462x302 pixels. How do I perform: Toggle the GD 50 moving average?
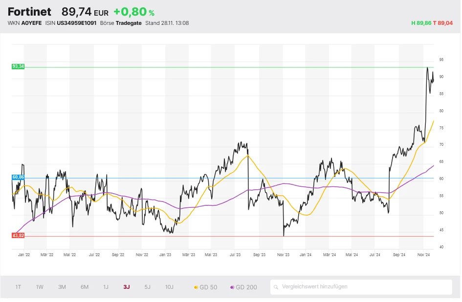coord(206,287)
